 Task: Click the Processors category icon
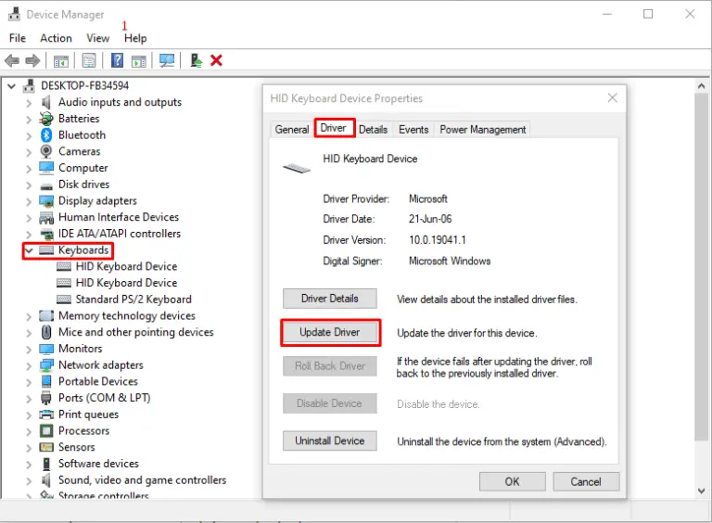[46, 430]
